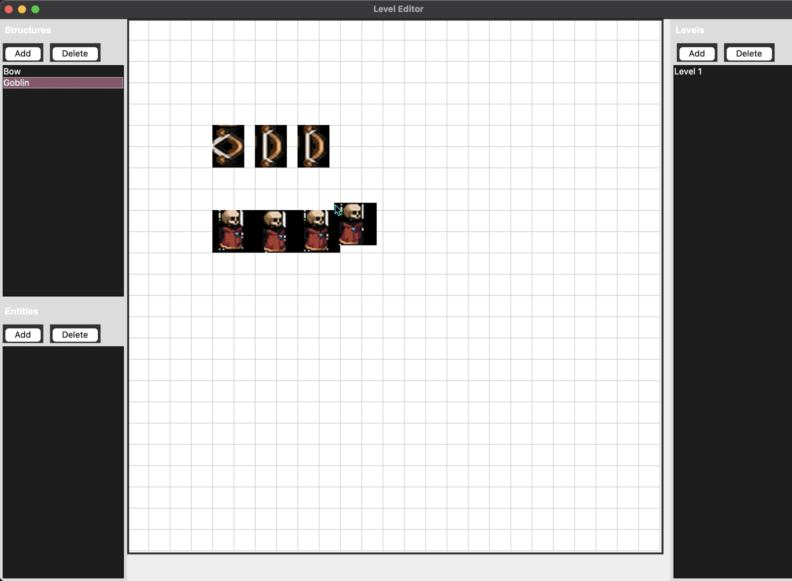
Task: Select the Bow structure in the Structures list
Action: point(12,71)
